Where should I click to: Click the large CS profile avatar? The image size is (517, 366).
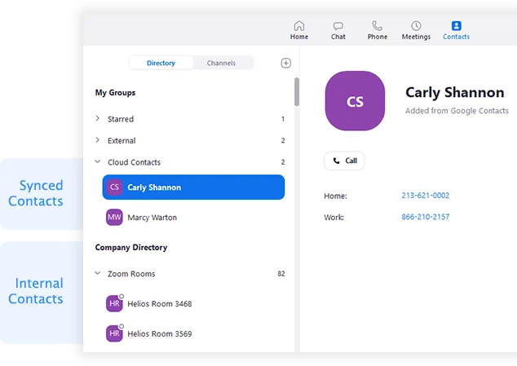(355, 101)
